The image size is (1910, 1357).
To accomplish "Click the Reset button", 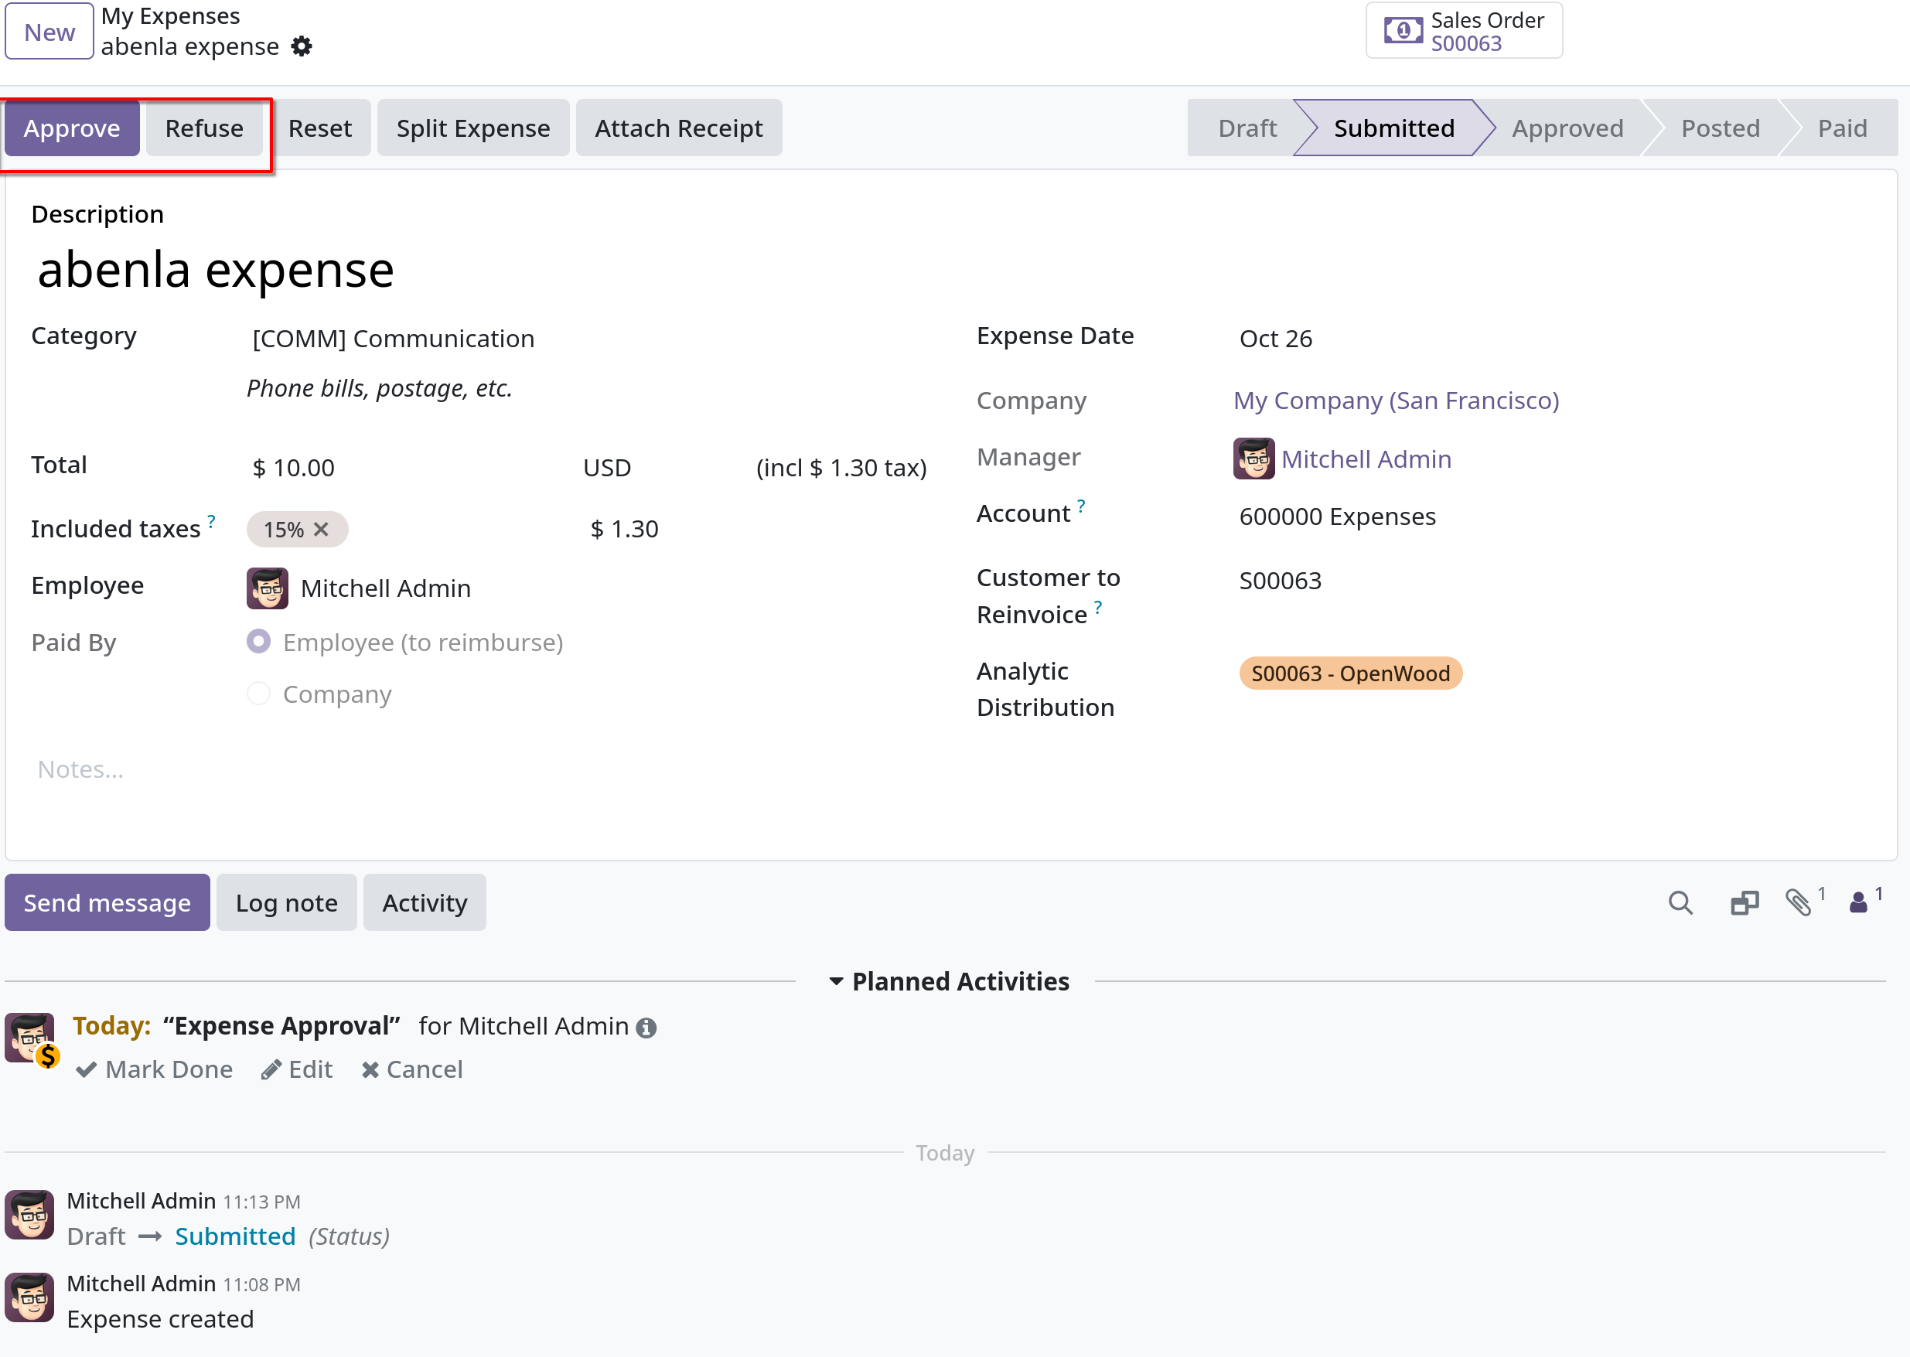I will tap(320, 128).
